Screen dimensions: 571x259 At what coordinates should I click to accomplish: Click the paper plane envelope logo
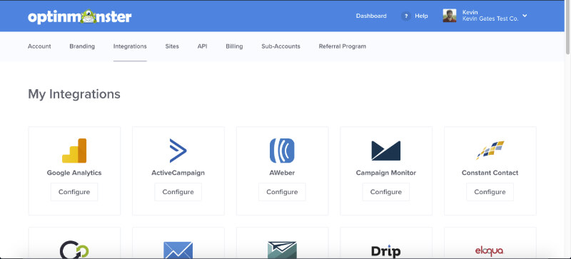pyautogui.click(x=282, y=250)
